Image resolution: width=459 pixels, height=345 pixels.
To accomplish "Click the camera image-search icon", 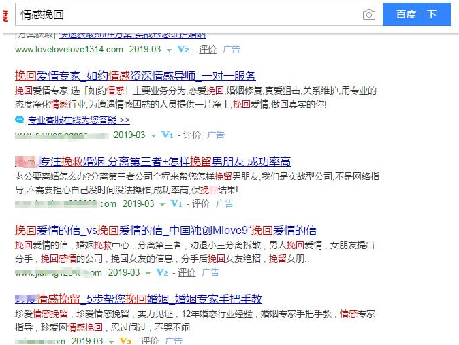I will pyautogui.click(x=369, y=14).
